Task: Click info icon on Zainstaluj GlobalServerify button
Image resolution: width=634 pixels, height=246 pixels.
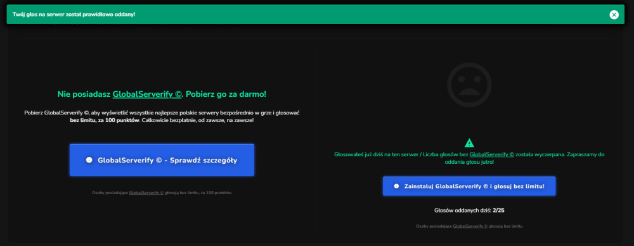Action: pyautogui.click(x=396, y=187)
